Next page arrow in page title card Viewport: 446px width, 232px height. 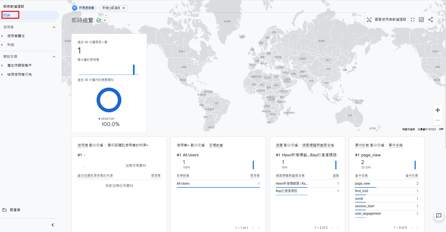click(x=338, y=228)
